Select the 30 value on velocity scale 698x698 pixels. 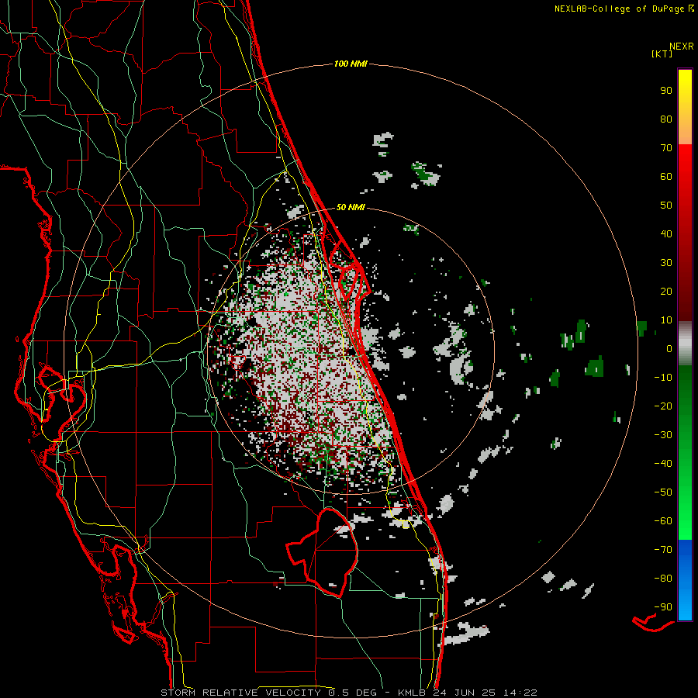coord(666,263)
